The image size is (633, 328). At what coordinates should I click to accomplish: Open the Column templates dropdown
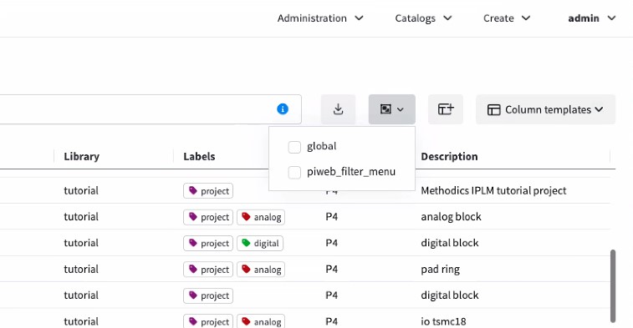coord(545,109)
